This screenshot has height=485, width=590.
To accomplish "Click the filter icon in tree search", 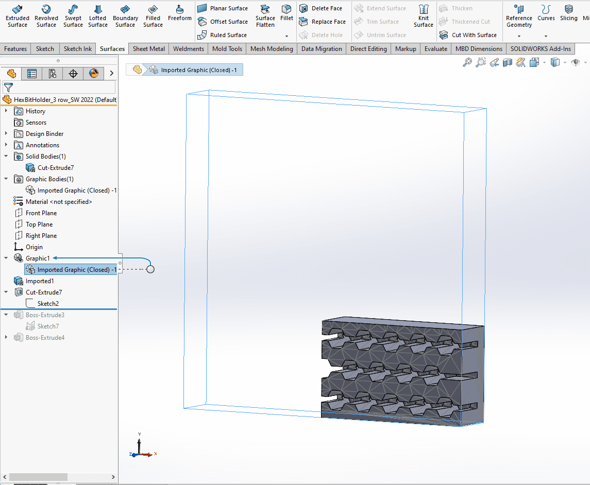I will [8, 87].
